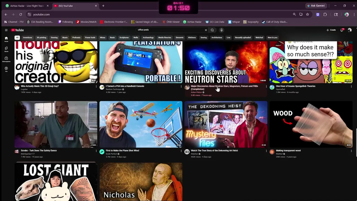The width and height of the screenshot is (357, 201).
Task: Click the youtube.com address bar
Action: [x=41, y=14]
